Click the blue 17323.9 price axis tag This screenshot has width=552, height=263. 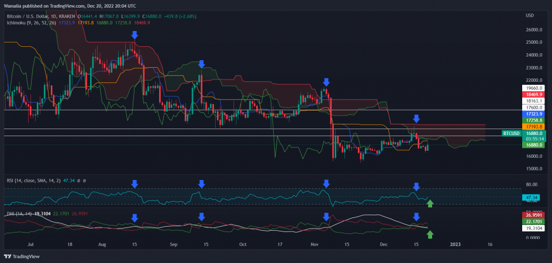click(x=533, y=114)
